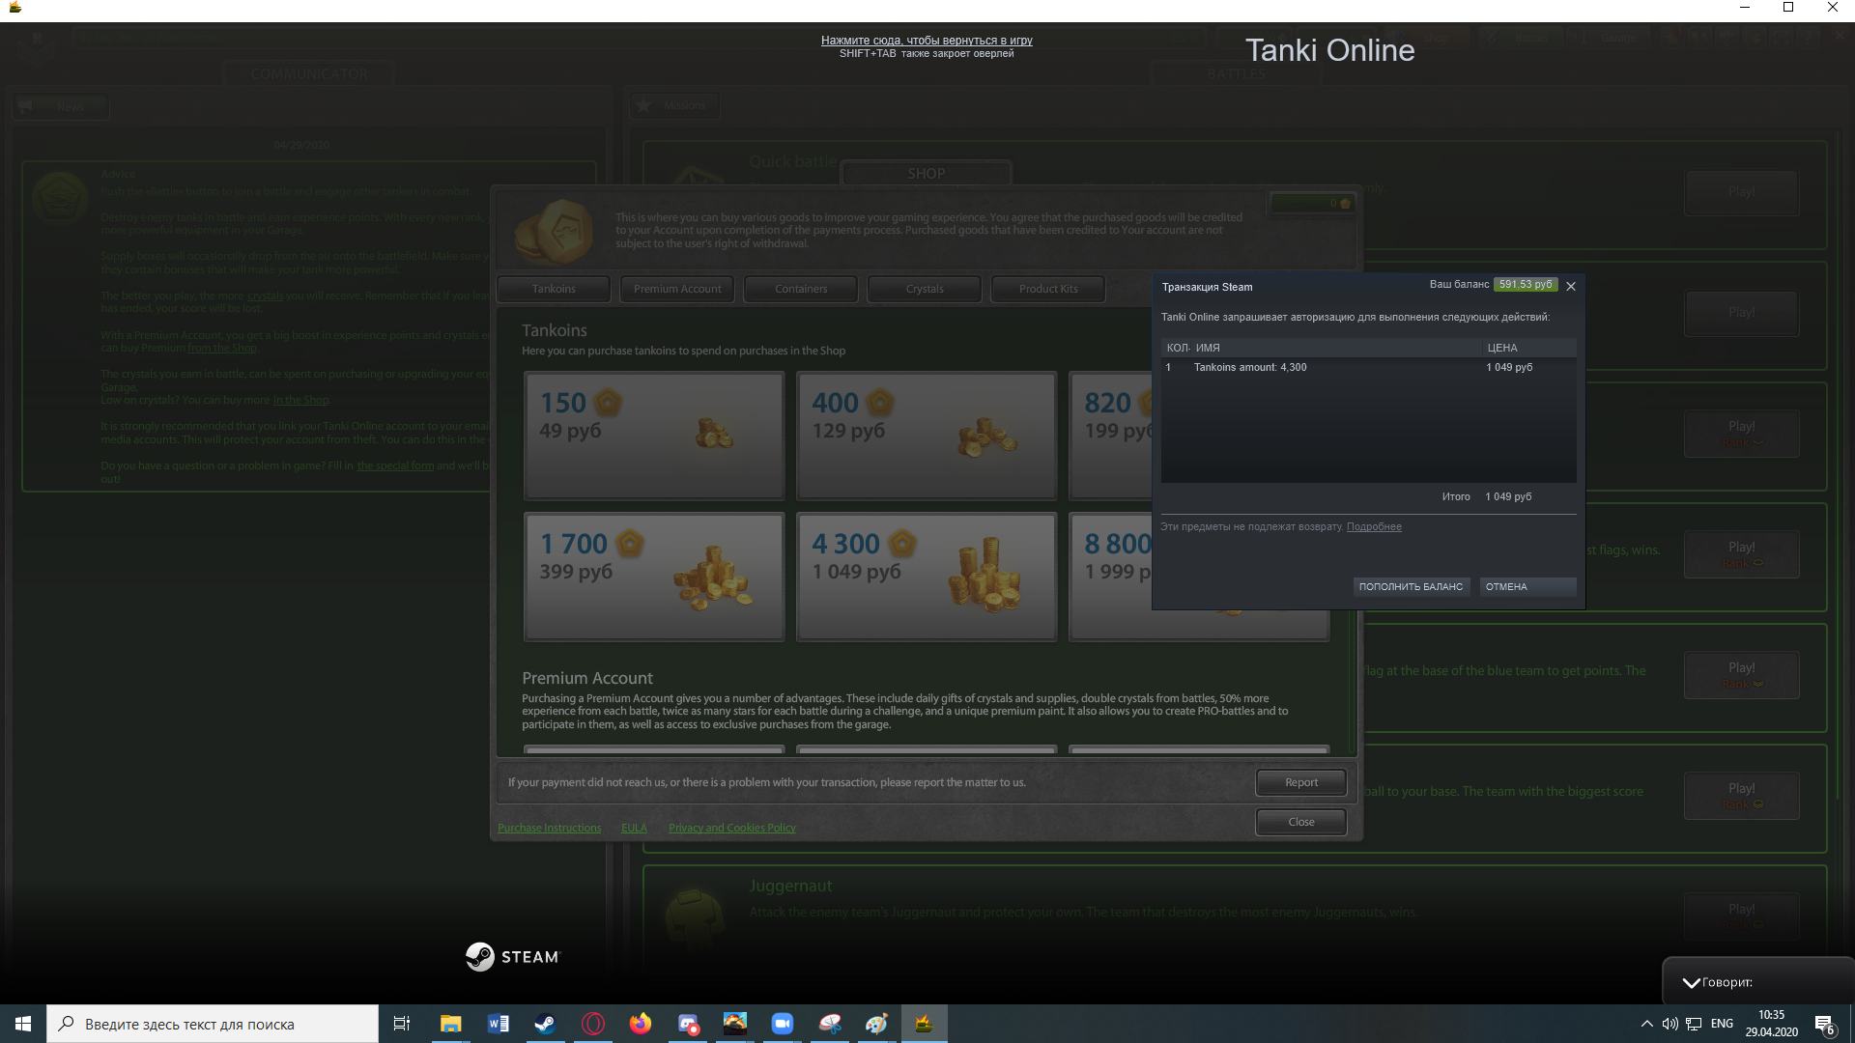1855x1043 pixels.
Task: Open the News section in the game lobby
Action: (60, 106)
